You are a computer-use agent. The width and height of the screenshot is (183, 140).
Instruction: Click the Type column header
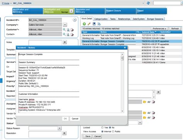[91, 32]
